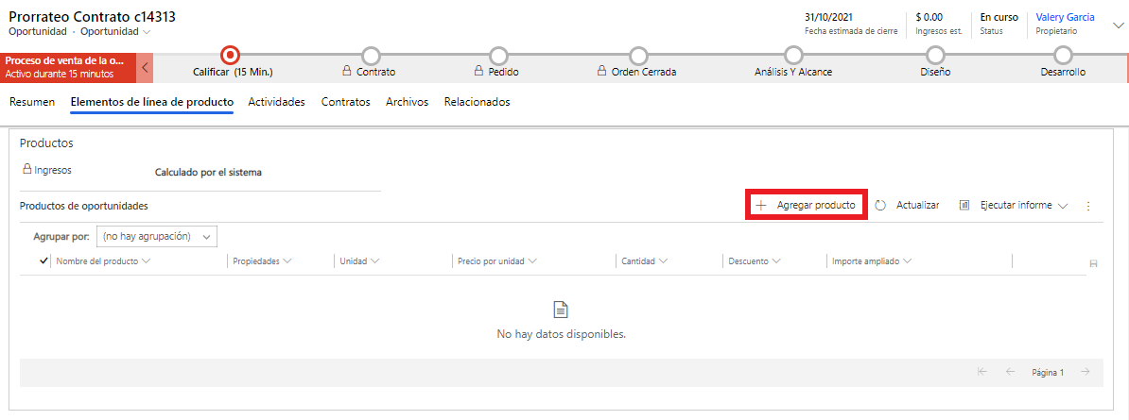The image size is (1129, 420).
Task: Collapse the process stage bar chevron
Action: pos(145,68)
